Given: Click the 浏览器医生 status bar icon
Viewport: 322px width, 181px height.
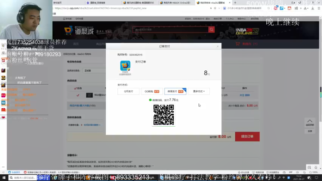Looking at the screenshot, I should [273, 173].
